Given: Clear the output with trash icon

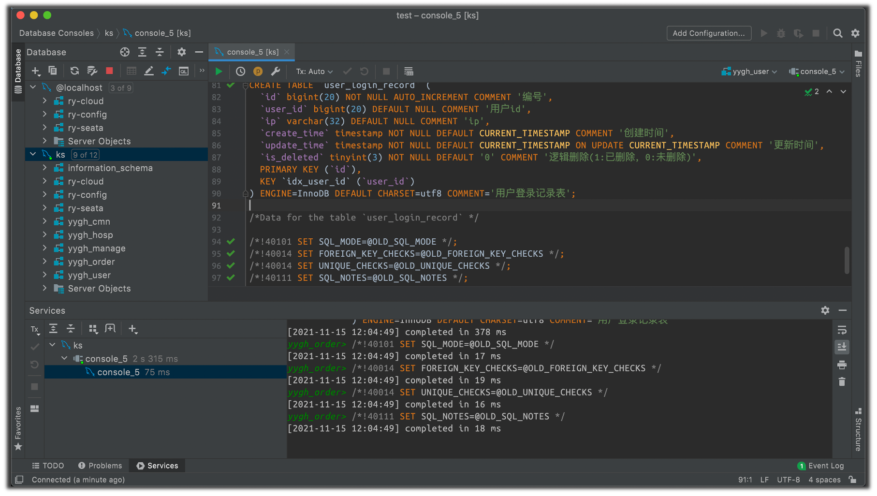Looking at the screenshot, I should pos(842,382).
